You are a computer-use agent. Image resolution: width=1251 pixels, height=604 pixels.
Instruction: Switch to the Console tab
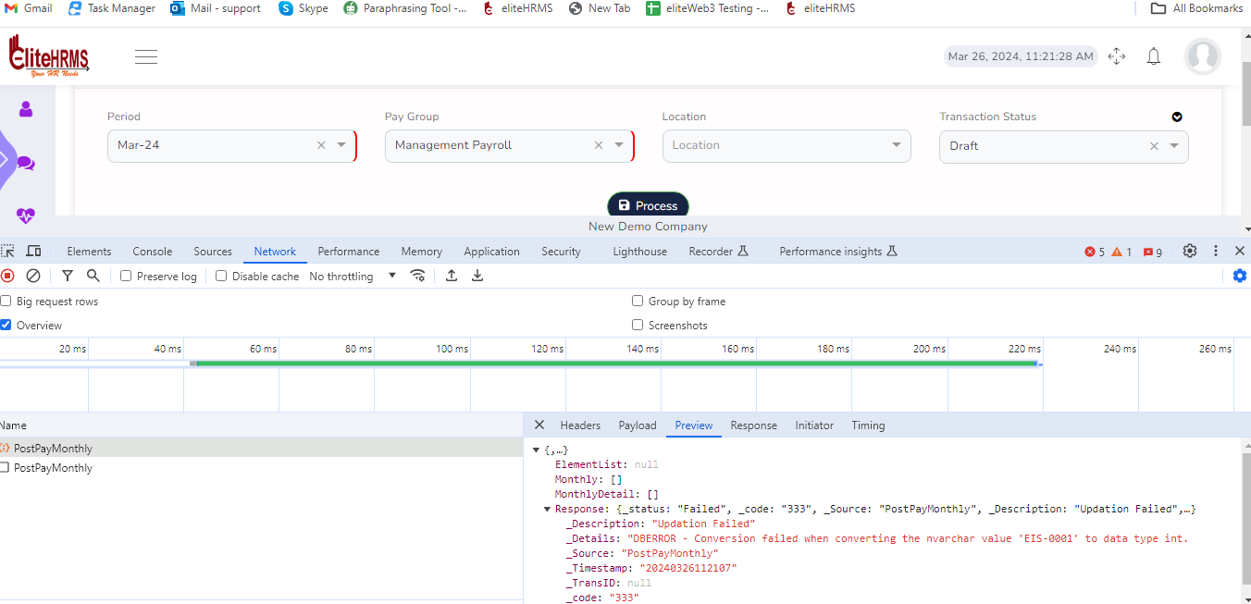click(x=152, y=252)
